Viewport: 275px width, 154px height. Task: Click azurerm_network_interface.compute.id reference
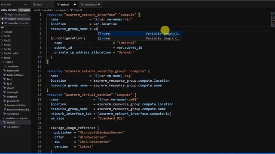click(134, 114)
